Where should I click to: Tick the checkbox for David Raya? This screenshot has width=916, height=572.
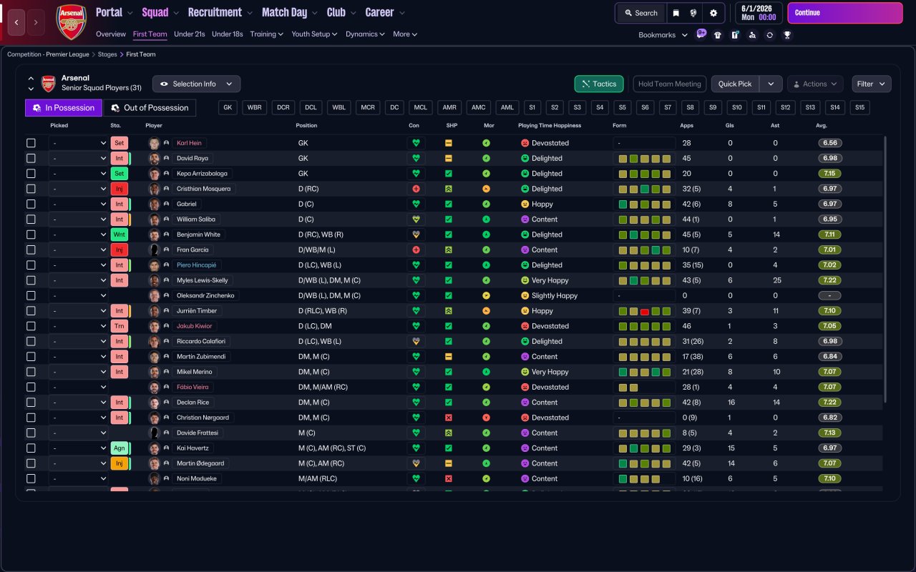pyautogui.click(x=31, y=158)
